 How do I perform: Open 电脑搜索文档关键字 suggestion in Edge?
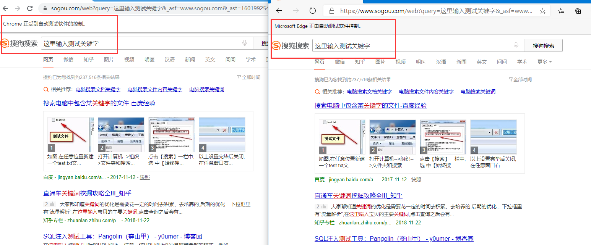tap(369, 92)
